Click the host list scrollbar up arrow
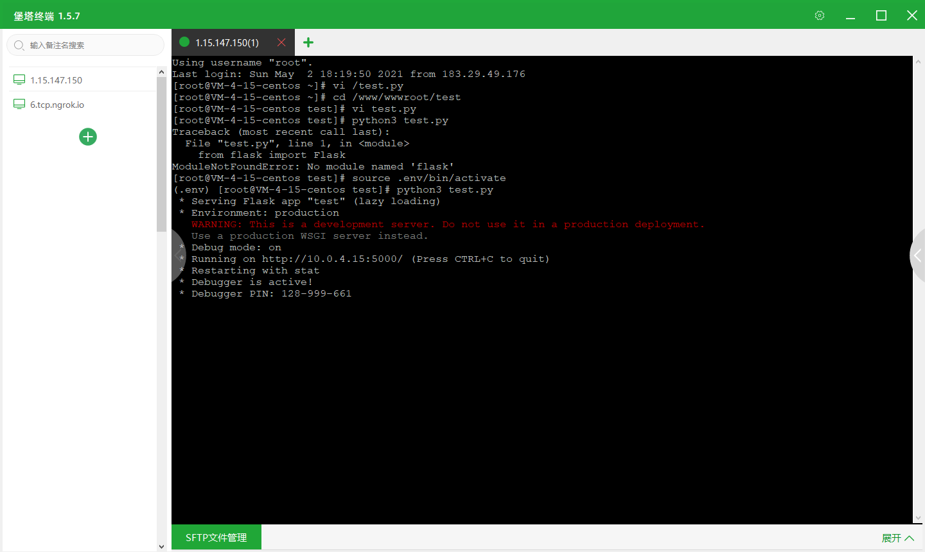Image resolution: width=925 pixels, height=552 pixels. [x=161, y=72]
